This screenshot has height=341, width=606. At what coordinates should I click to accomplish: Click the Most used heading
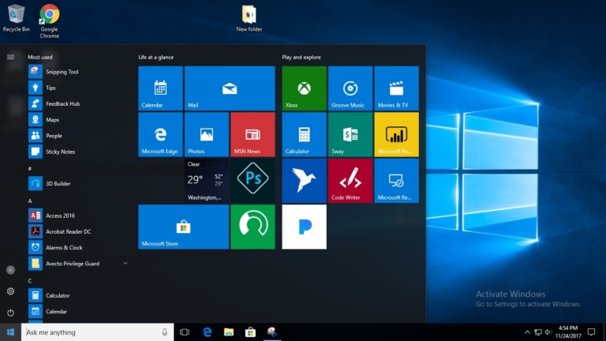[40, 57]
